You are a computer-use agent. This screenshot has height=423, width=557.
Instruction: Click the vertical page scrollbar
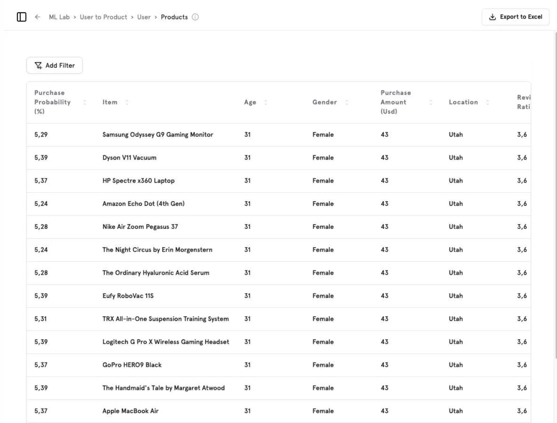tap(555, 195)
